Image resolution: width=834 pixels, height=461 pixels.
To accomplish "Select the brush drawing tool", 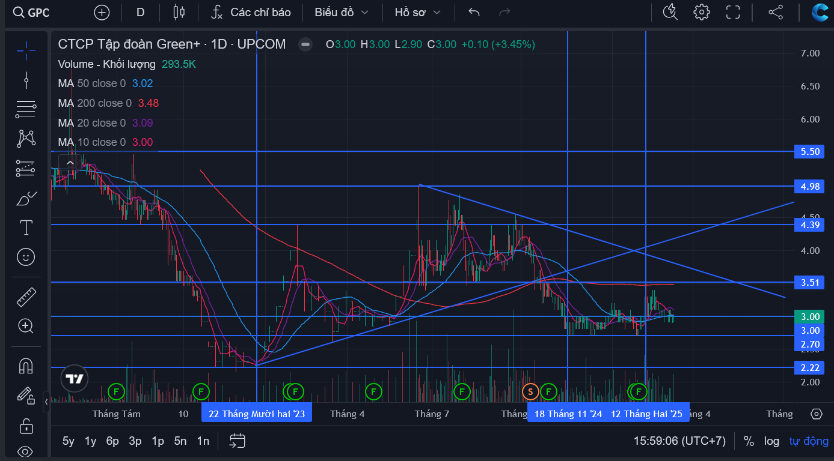I will click(x=26, y=198).
